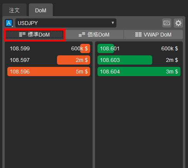
Task: Switch to 価格DoM view
Action: click(x=94, y=35)
